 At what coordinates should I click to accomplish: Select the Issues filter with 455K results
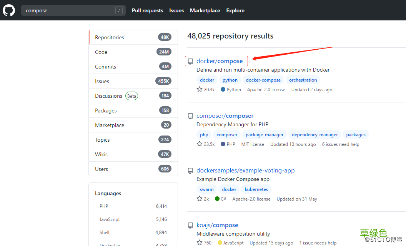click(133, 81)
